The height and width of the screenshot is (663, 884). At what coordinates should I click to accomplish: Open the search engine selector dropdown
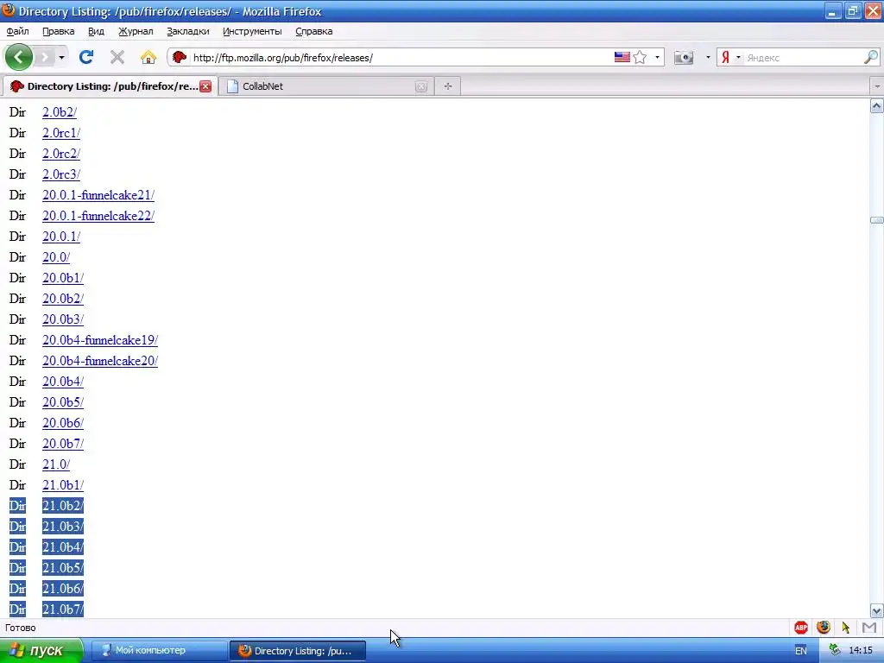738,58
